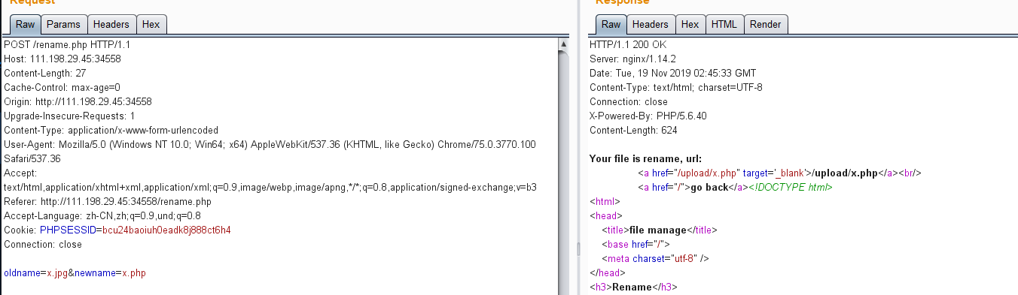The width and height of the screenshot is (1018, 295).
Task: Select the Raw tab in Response panel
Action: click(611, 24)
